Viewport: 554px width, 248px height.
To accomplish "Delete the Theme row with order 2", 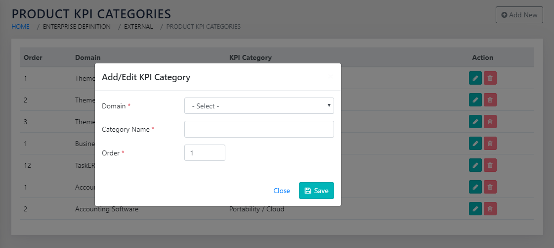I will 490,100.
